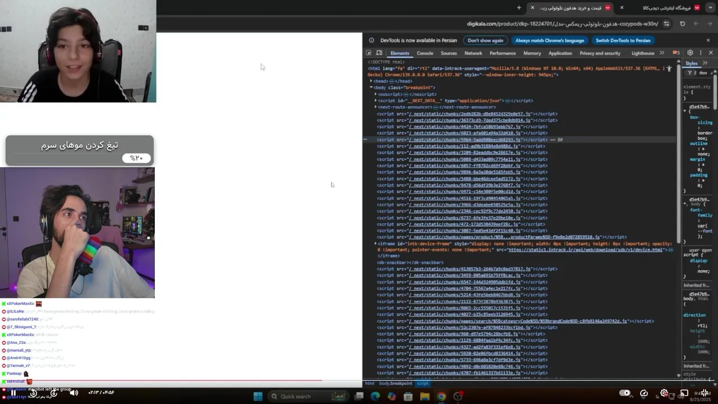718x404 pixels.
Task: Close the DevTools panel
Action: click(x=711, y=53)
